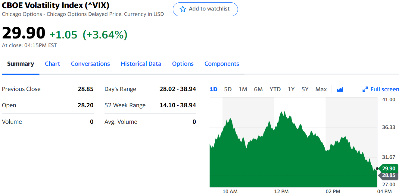Click the (+3.64%) percent change
Viewport: 399px width, 195px height.
[x=105, y=35]
